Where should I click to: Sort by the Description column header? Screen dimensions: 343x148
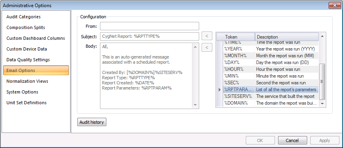pos(286,37)
